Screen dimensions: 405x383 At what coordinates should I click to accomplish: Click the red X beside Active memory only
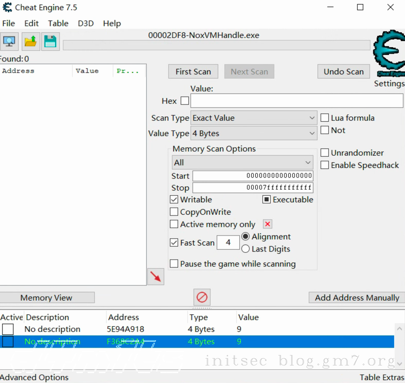coord(267,224)
